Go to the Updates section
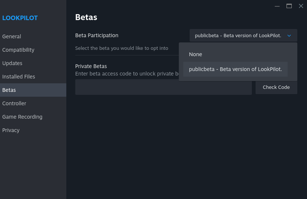The height and width of the screenshot is (199, 307). [x=12, y=63]
